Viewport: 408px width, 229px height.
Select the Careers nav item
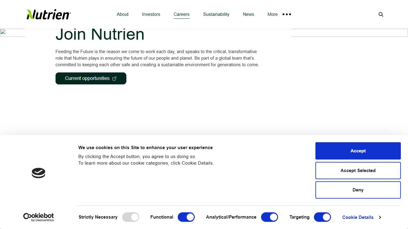(x=182, y=14)
